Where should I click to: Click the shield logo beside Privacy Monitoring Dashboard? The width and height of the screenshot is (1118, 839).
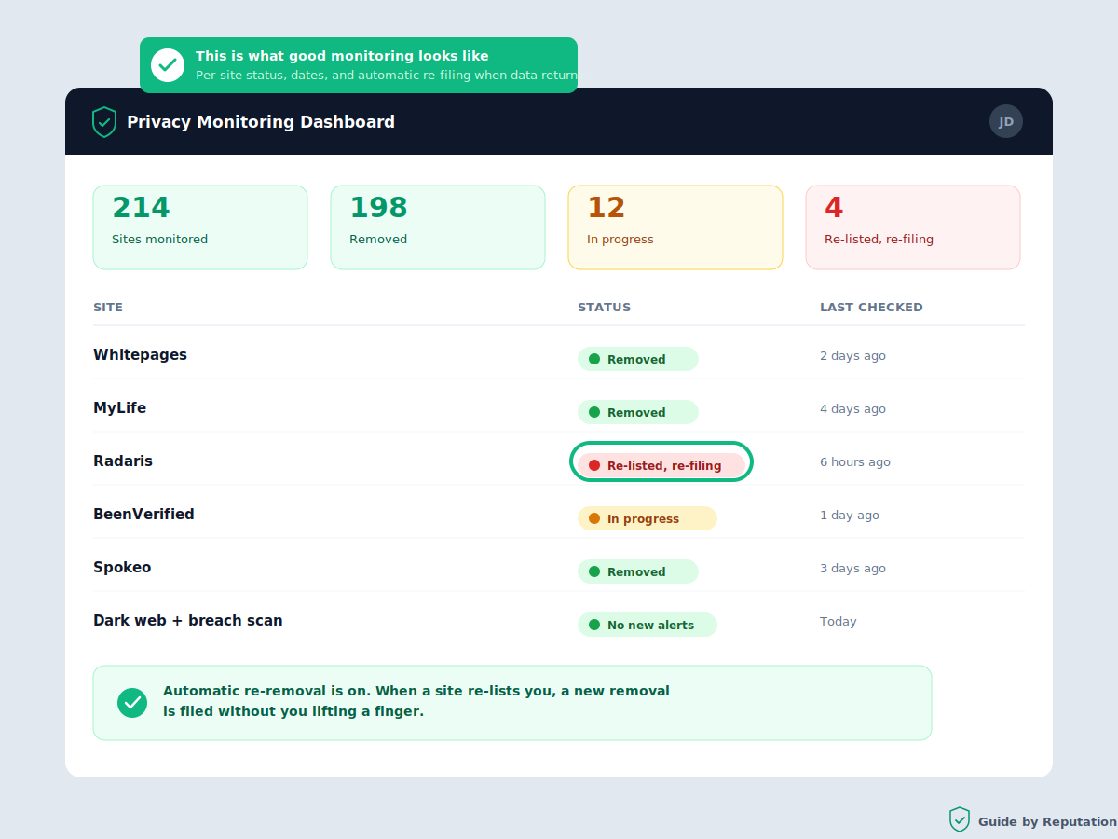click(x=104, y=122)
